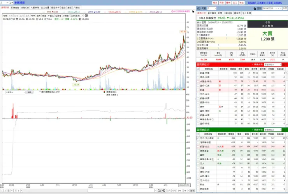This screenshot has height=194, width=288.
Task: Toggle select-all checkbox in sell table header
Action: pyautogui.click(x=198, y=134)
